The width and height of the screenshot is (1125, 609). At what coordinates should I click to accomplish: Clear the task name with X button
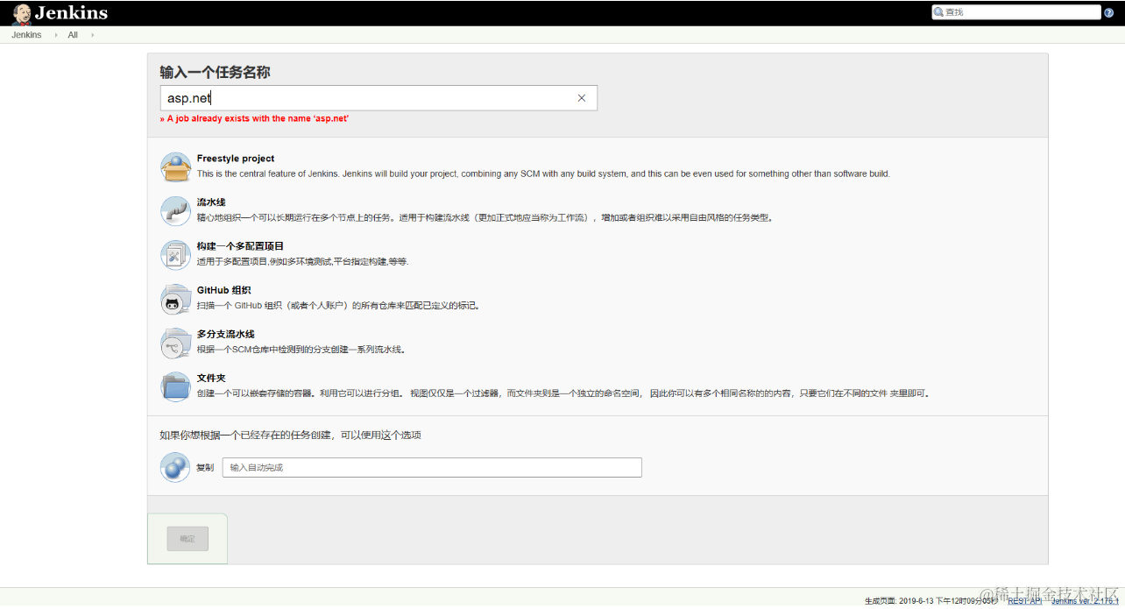coord(581,98)
